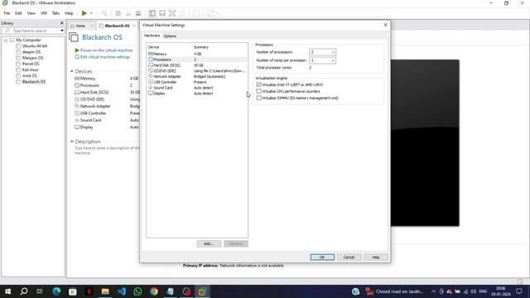
Task: Switch to the Hardware tab in settings
Action: click(x=152, y=36)
